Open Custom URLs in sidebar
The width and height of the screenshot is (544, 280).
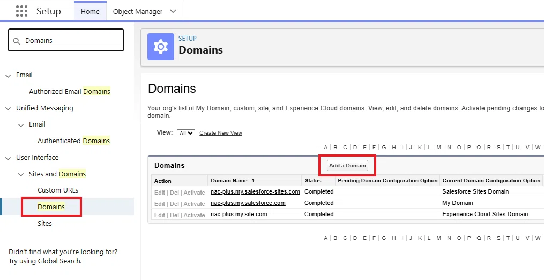click(58, 190)
